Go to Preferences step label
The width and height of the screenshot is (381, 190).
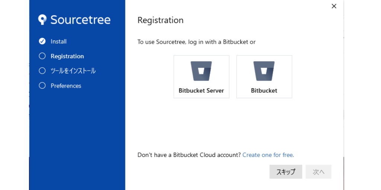pos(66,86)
